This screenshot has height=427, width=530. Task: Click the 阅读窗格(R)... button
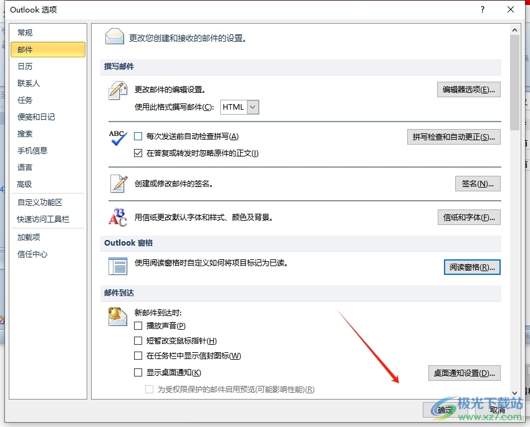[x=472, y=267]
